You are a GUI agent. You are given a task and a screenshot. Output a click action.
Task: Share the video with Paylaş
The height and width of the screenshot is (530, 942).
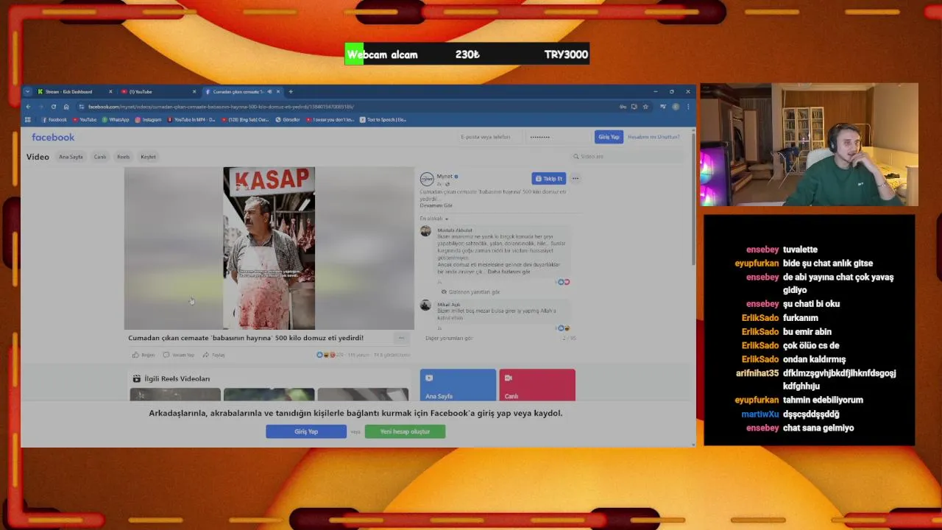[214, 355]
